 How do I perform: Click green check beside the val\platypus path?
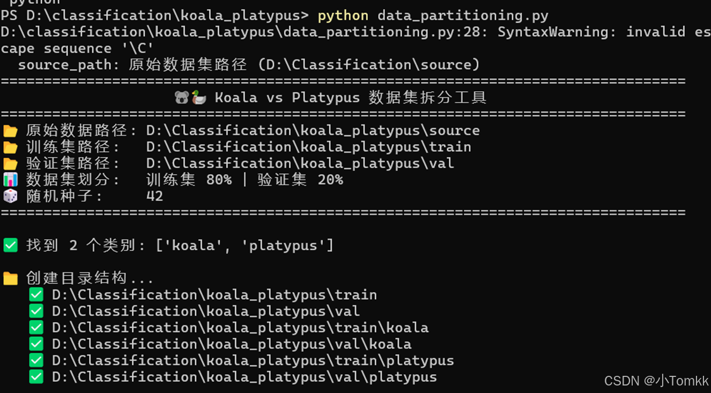click(x=36, y=377)
